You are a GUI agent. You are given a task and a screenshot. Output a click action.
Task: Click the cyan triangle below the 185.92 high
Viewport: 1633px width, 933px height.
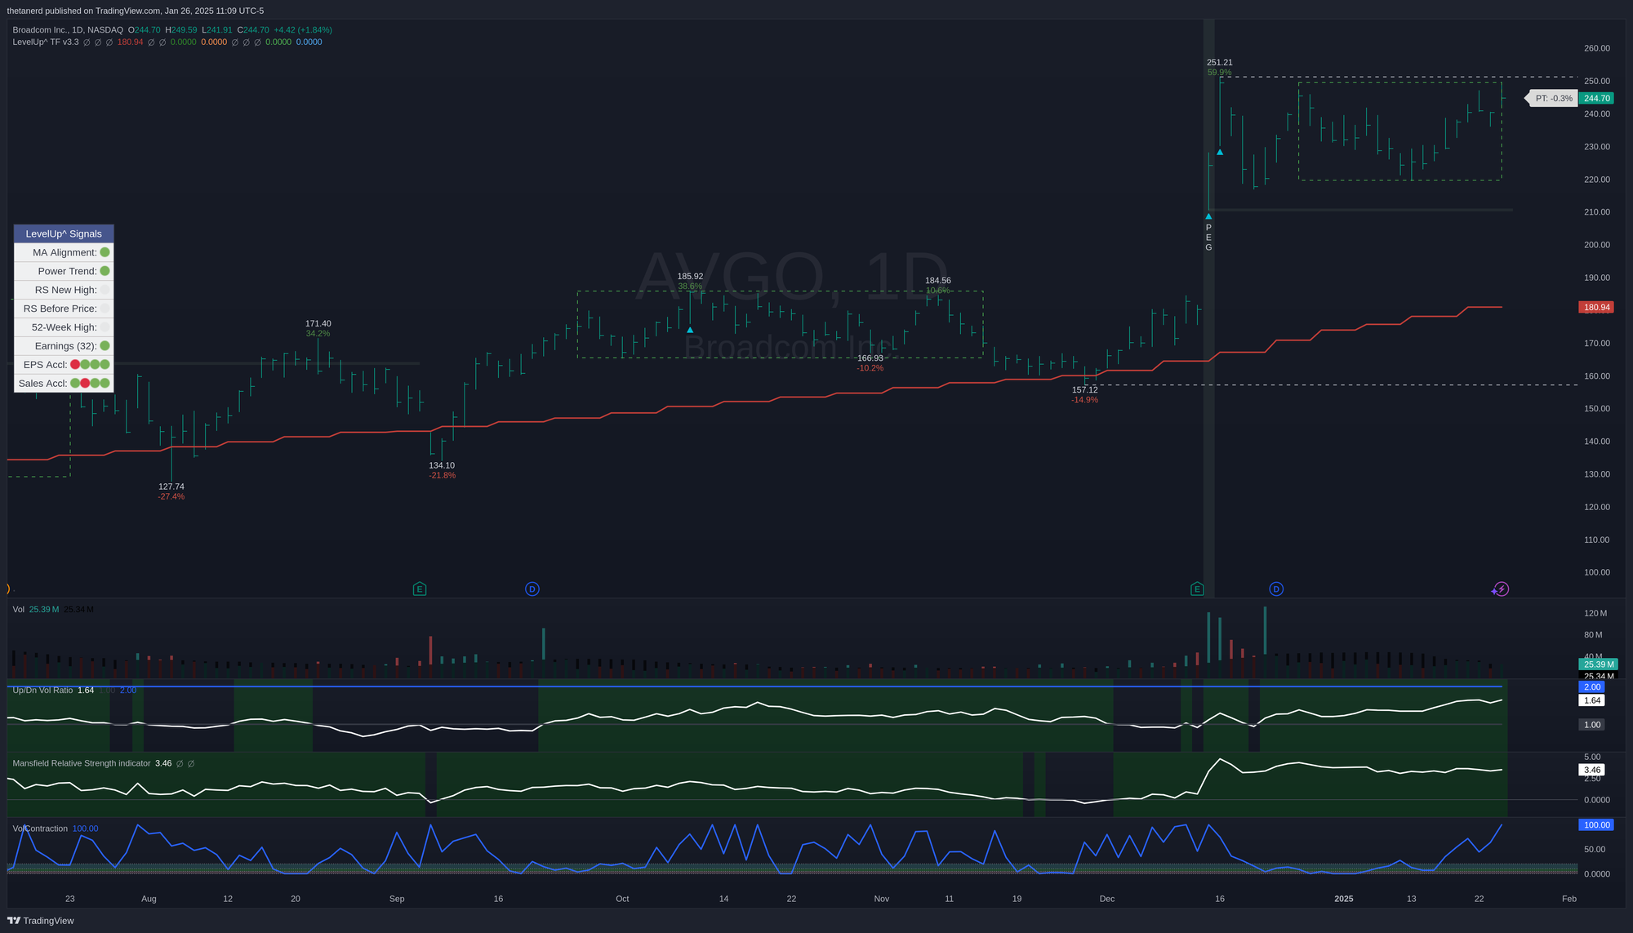[x=690, y=330]
